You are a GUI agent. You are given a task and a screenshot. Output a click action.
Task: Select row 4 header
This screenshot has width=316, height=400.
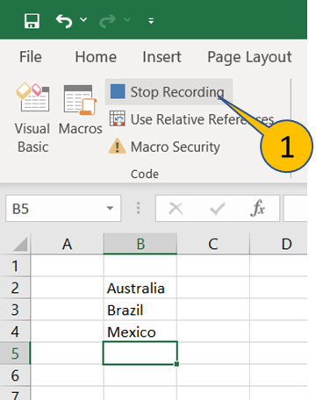pyautogui.click(x=15, y=332)
